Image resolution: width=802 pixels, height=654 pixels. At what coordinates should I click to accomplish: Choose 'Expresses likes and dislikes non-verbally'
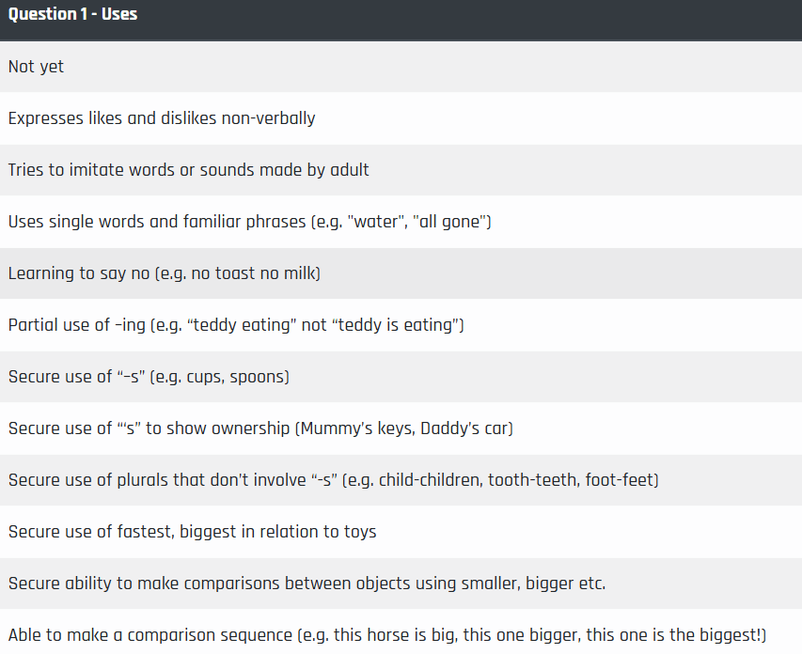pyautogui.click(x=401, y=118)
